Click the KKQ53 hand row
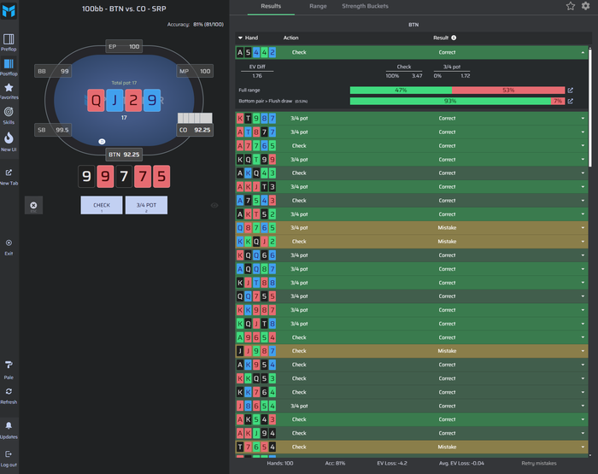The width and height of the screenshot is (598, 474). pos(412,378)
